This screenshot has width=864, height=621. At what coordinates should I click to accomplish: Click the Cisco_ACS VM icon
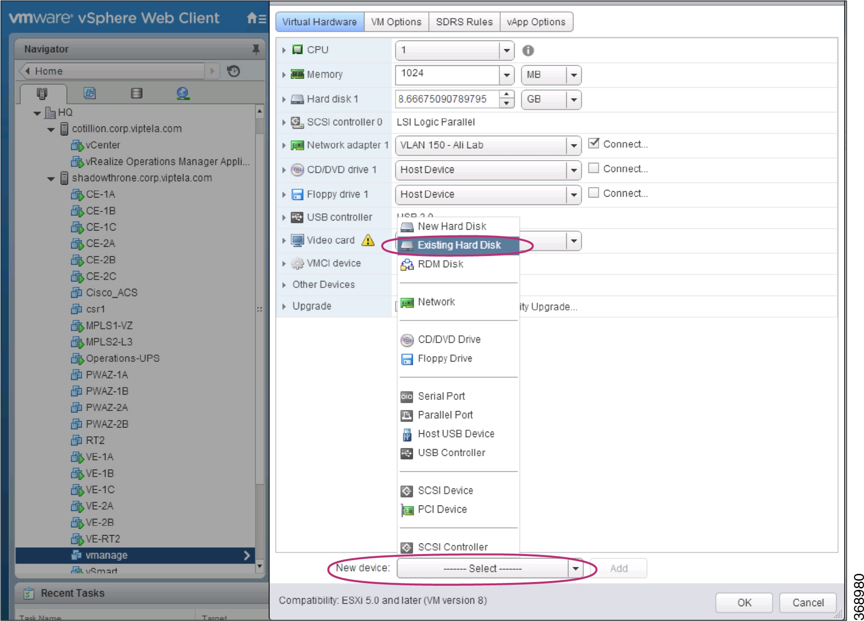pyautogui.click(x=77, y=292)
